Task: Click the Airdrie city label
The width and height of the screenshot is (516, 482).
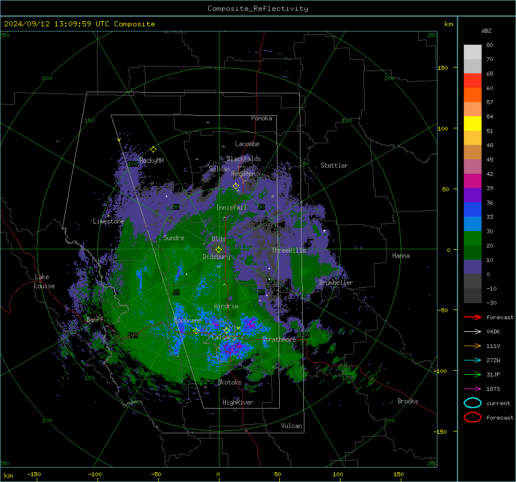Action: click(226, 306)
